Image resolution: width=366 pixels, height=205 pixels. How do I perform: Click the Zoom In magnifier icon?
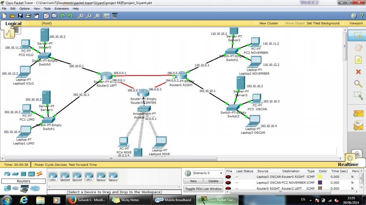(81, 16)
